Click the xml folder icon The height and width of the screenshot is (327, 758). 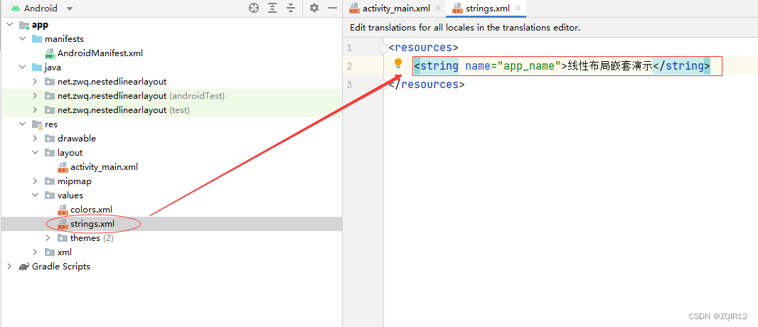pyautogui.click(x=50, y=252)
